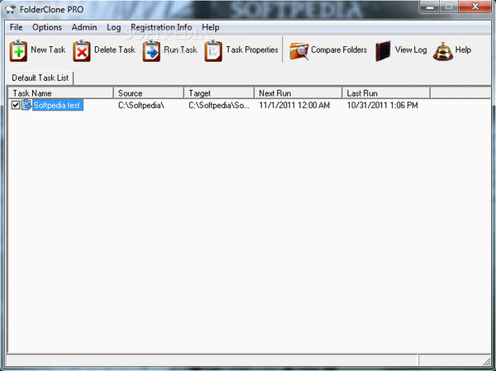Open the View Log book icon
This screenshot has width=496, height=371.
click(383, 51)
